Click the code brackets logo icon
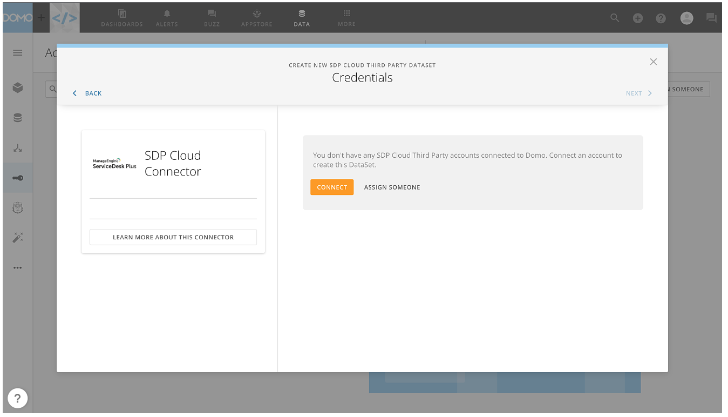The height and width of the screenshot is (417, 728). point(65,18)
